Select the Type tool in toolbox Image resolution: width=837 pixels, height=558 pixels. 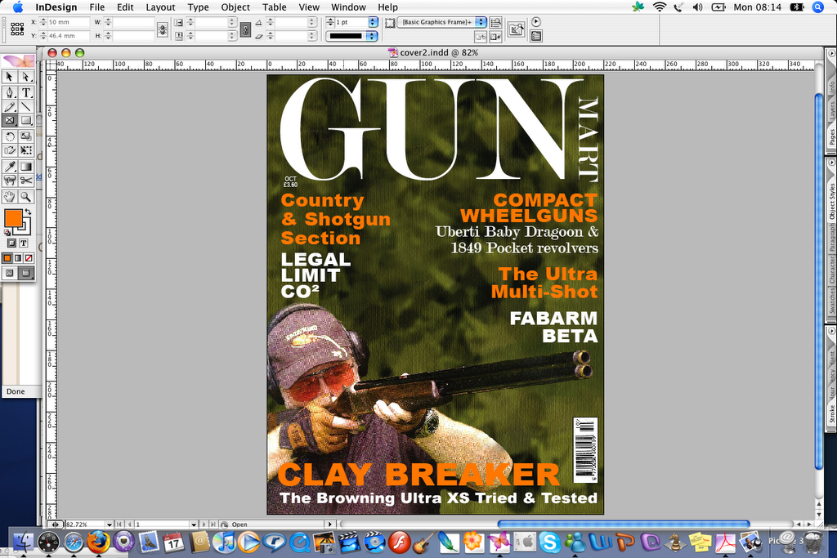pyautogui.click(x=25, y=92)
